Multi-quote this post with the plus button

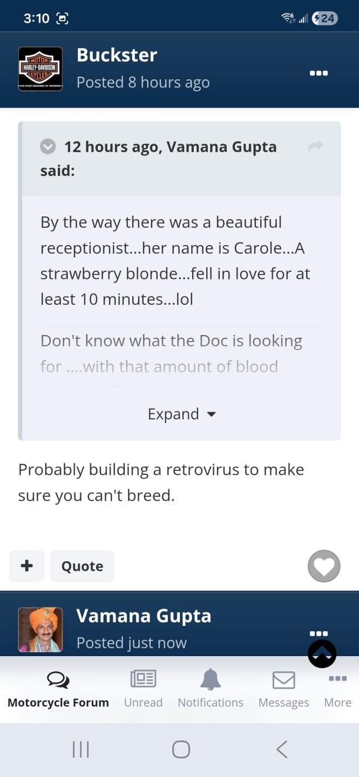tap(26, 565)
